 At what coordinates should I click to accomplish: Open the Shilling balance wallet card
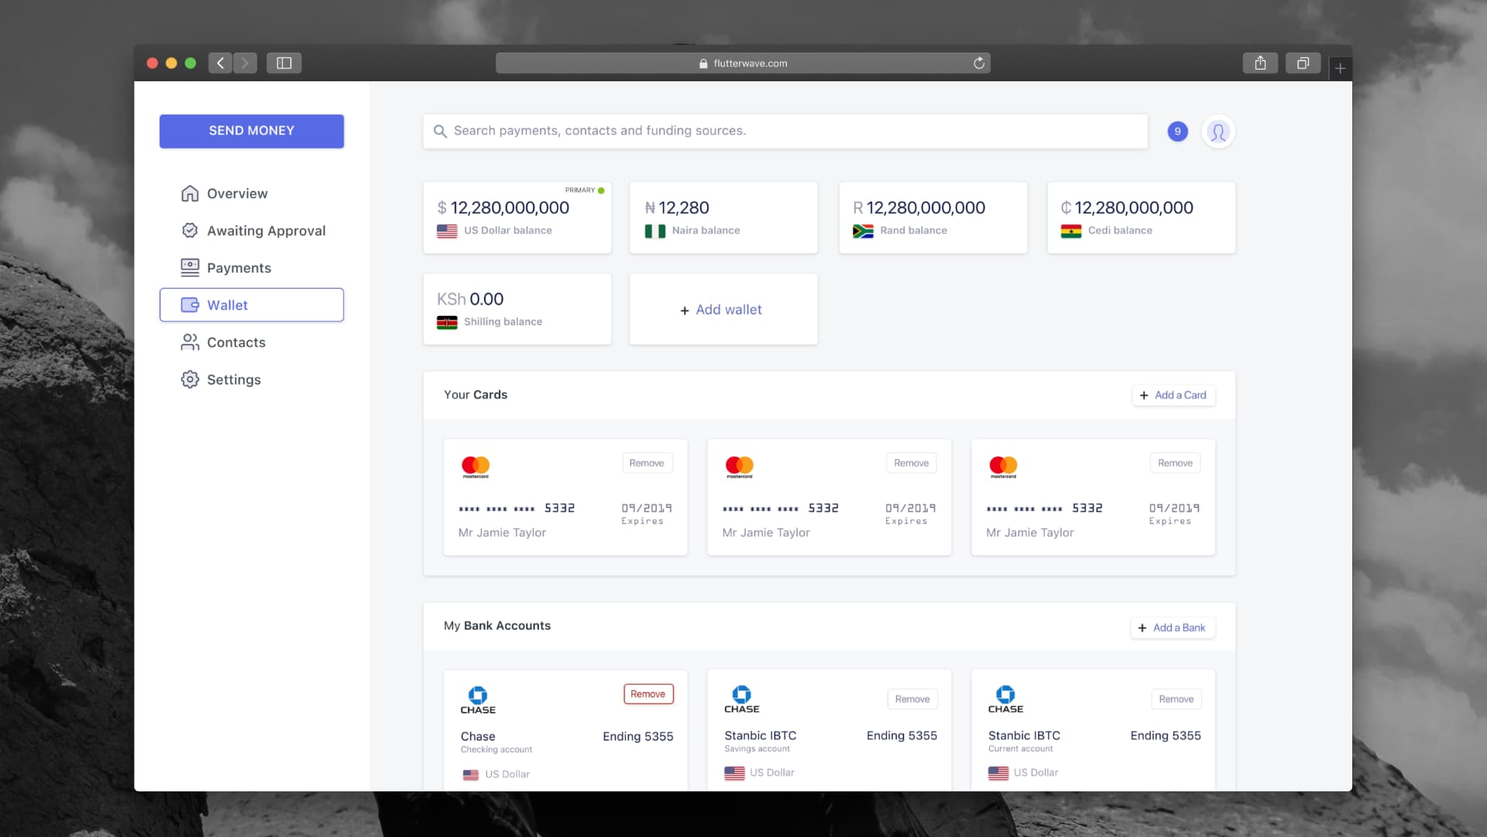[x=517, y=309]
